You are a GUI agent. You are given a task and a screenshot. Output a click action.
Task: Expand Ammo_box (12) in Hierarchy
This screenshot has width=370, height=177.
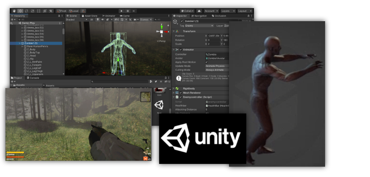22,28
